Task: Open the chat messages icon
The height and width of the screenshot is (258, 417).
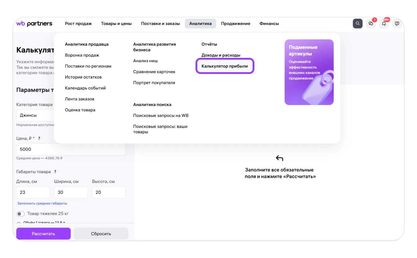Action: pos(371,24)
